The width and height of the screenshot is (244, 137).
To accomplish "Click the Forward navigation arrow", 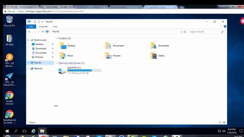I will tap(35, 32).
